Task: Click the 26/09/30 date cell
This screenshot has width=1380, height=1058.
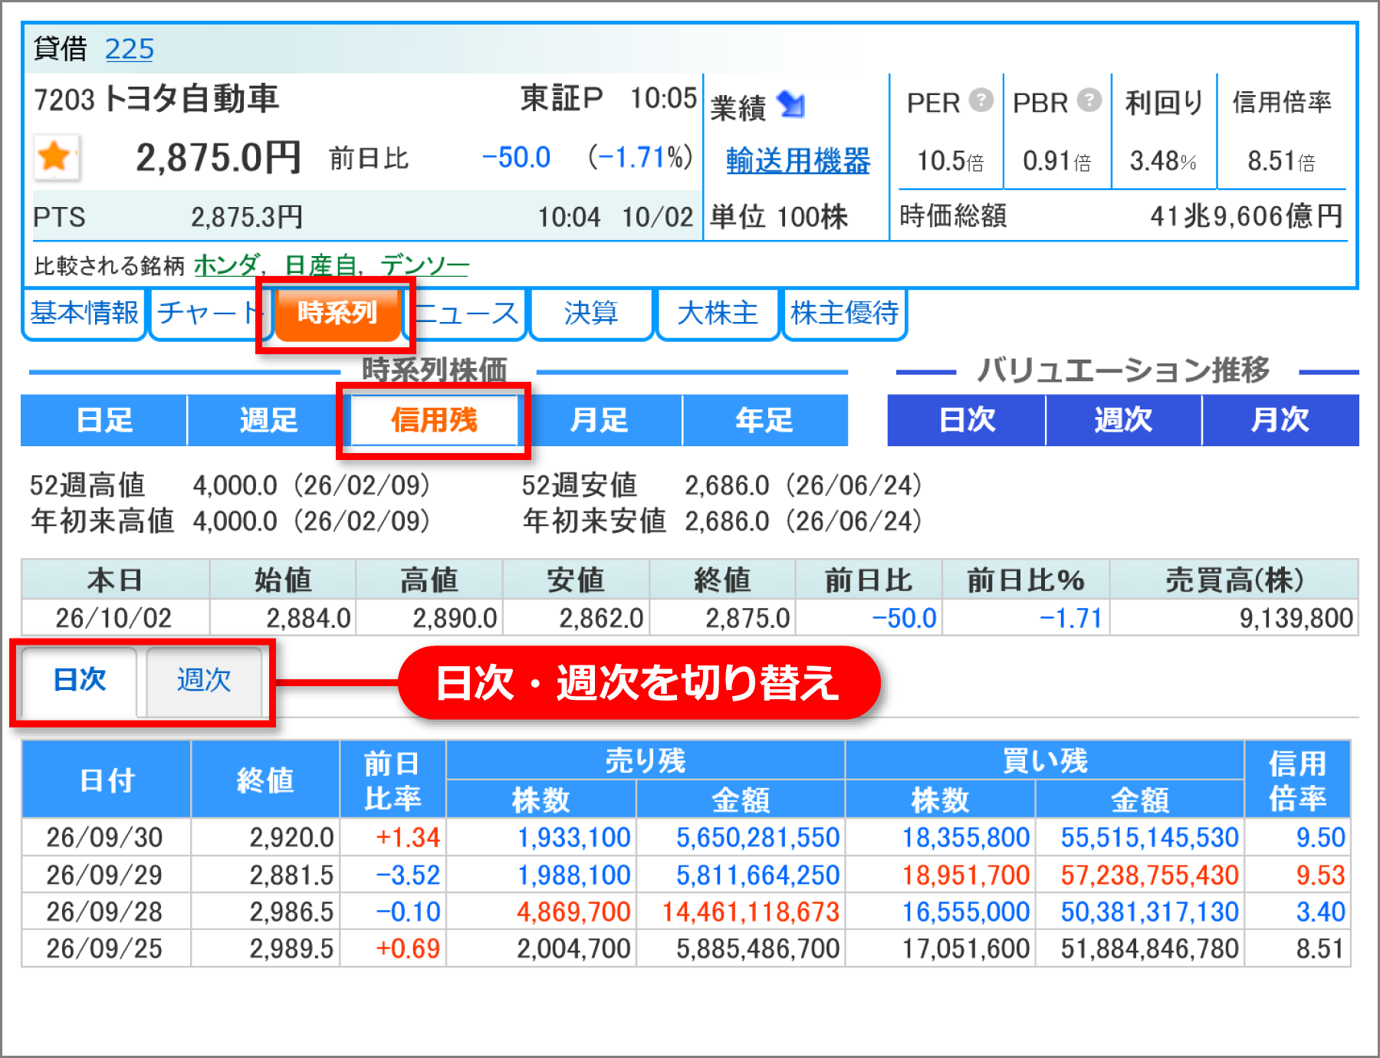Action: 105,837
